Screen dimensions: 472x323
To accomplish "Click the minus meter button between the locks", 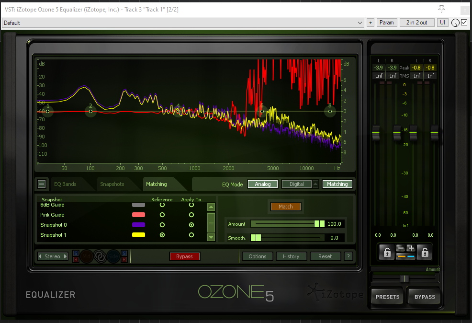I will pyautogui.click(x=400, y=248).
